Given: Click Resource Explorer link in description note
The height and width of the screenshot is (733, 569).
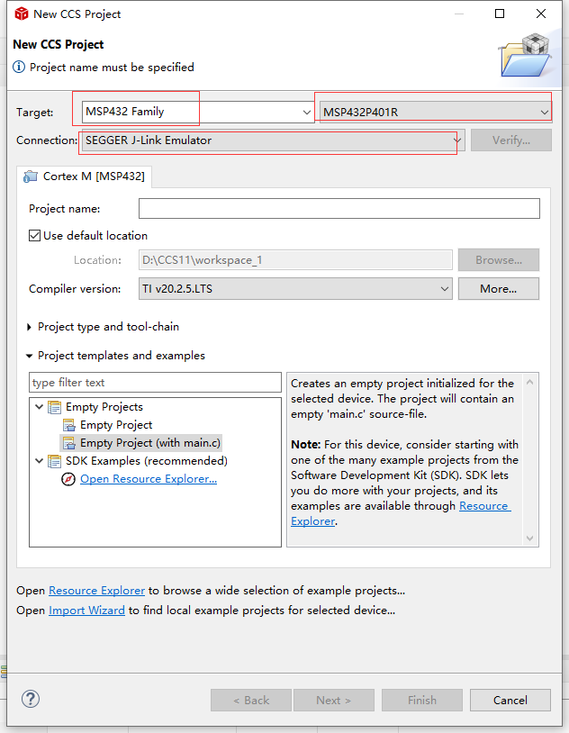Looking at the screenshot, I should (x=485, y=506).
